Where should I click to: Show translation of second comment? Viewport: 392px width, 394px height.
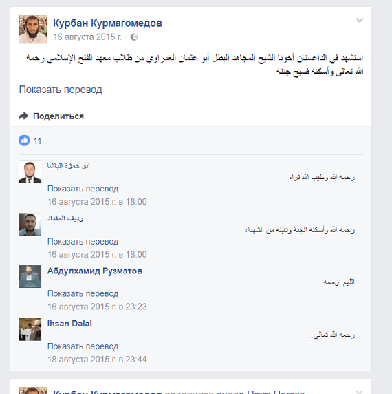point(83,242)
